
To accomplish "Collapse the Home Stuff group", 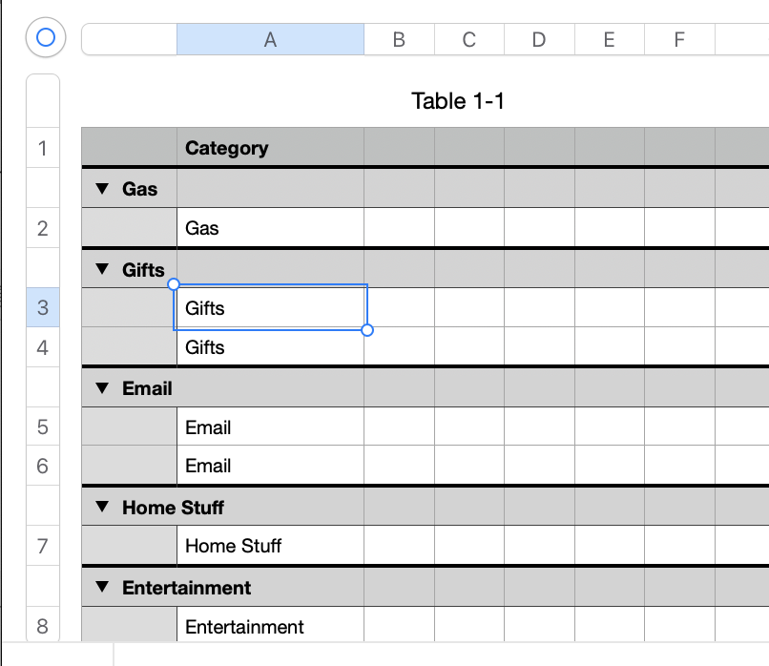I will click(102, 507).
